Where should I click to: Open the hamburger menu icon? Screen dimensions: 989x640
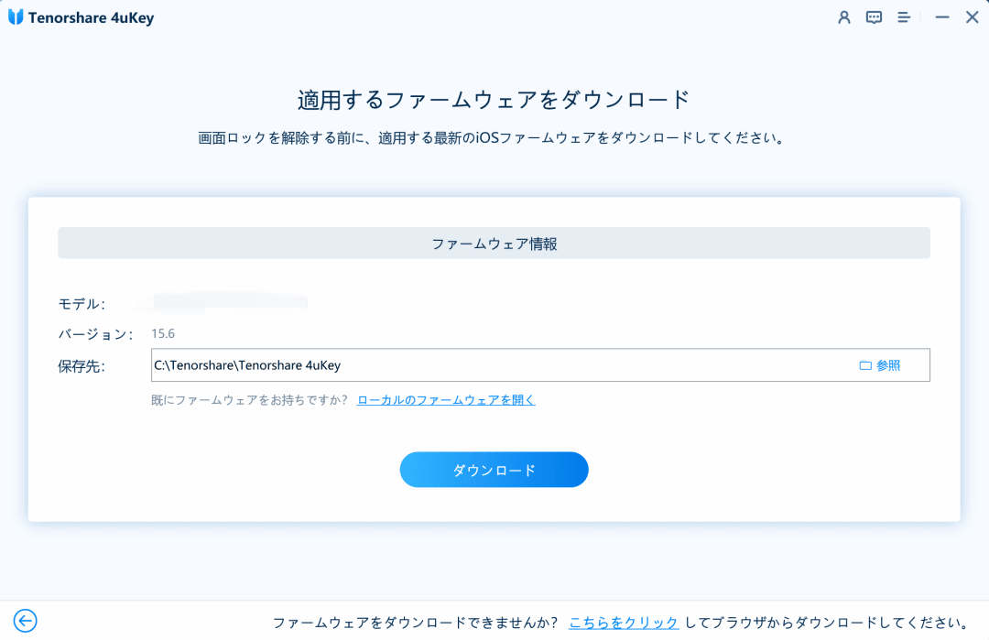click(904, 17)
